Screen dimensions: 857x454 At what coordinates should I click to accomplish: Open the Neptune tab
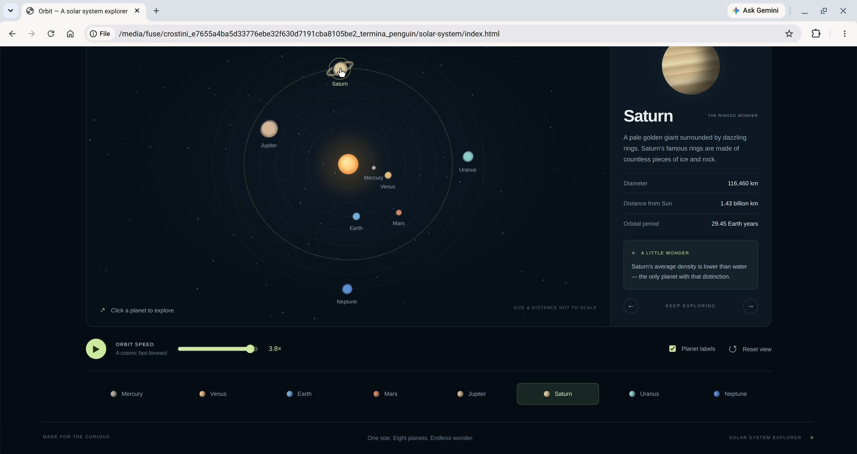(x=730, y=394)
